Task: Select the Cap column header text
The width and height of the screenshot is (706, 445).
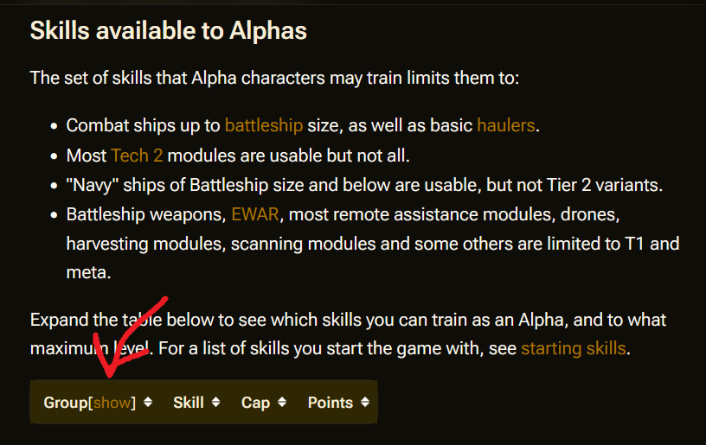Action: tap(255, 403)
